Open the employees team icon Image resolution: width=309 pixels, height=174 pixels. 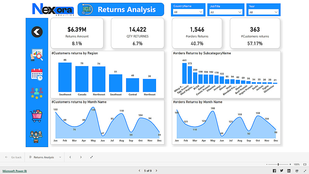36,137
